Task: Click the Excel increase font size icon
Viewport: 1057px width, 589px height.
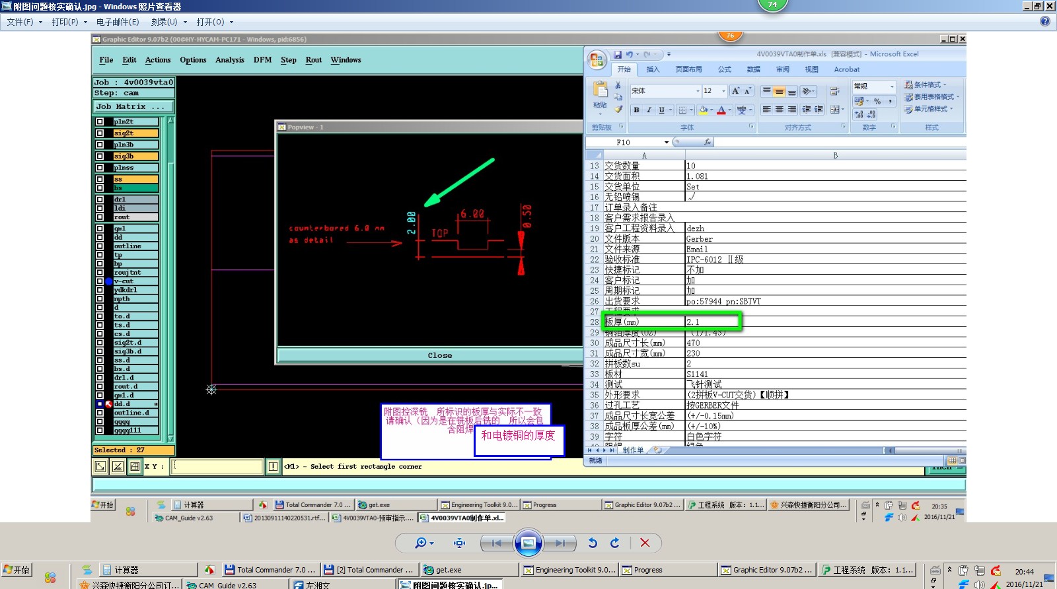Action: [735, 91]
